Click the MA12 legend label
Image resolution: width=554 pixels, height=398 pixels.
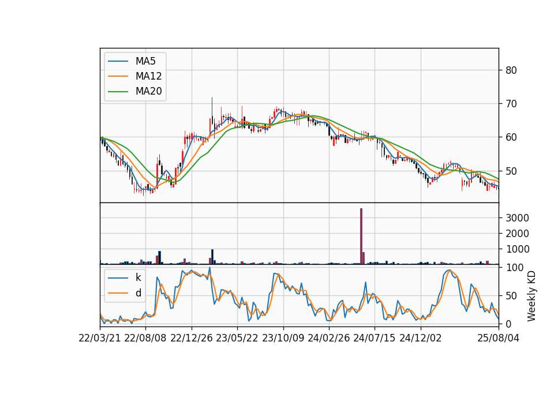(x=148, y=76)
